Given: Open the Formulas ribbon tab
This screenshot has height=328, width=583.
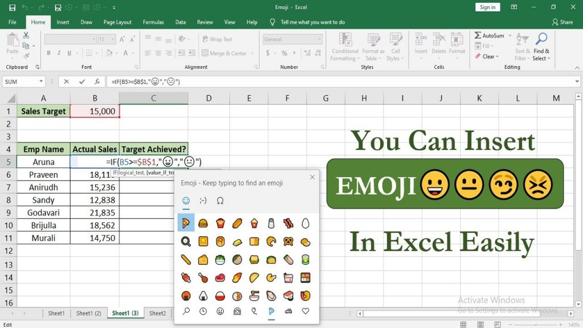Looking at the screenshot, I should point(153,22).
